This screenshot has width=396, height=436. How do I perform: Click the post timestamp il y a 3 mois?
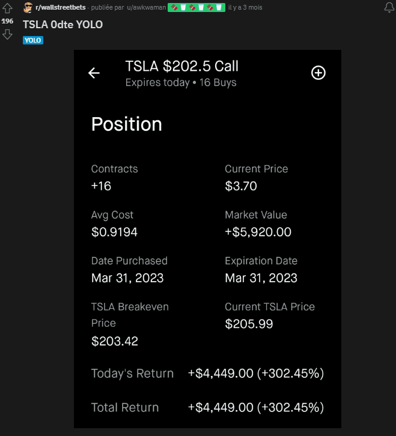coord(245,8)
